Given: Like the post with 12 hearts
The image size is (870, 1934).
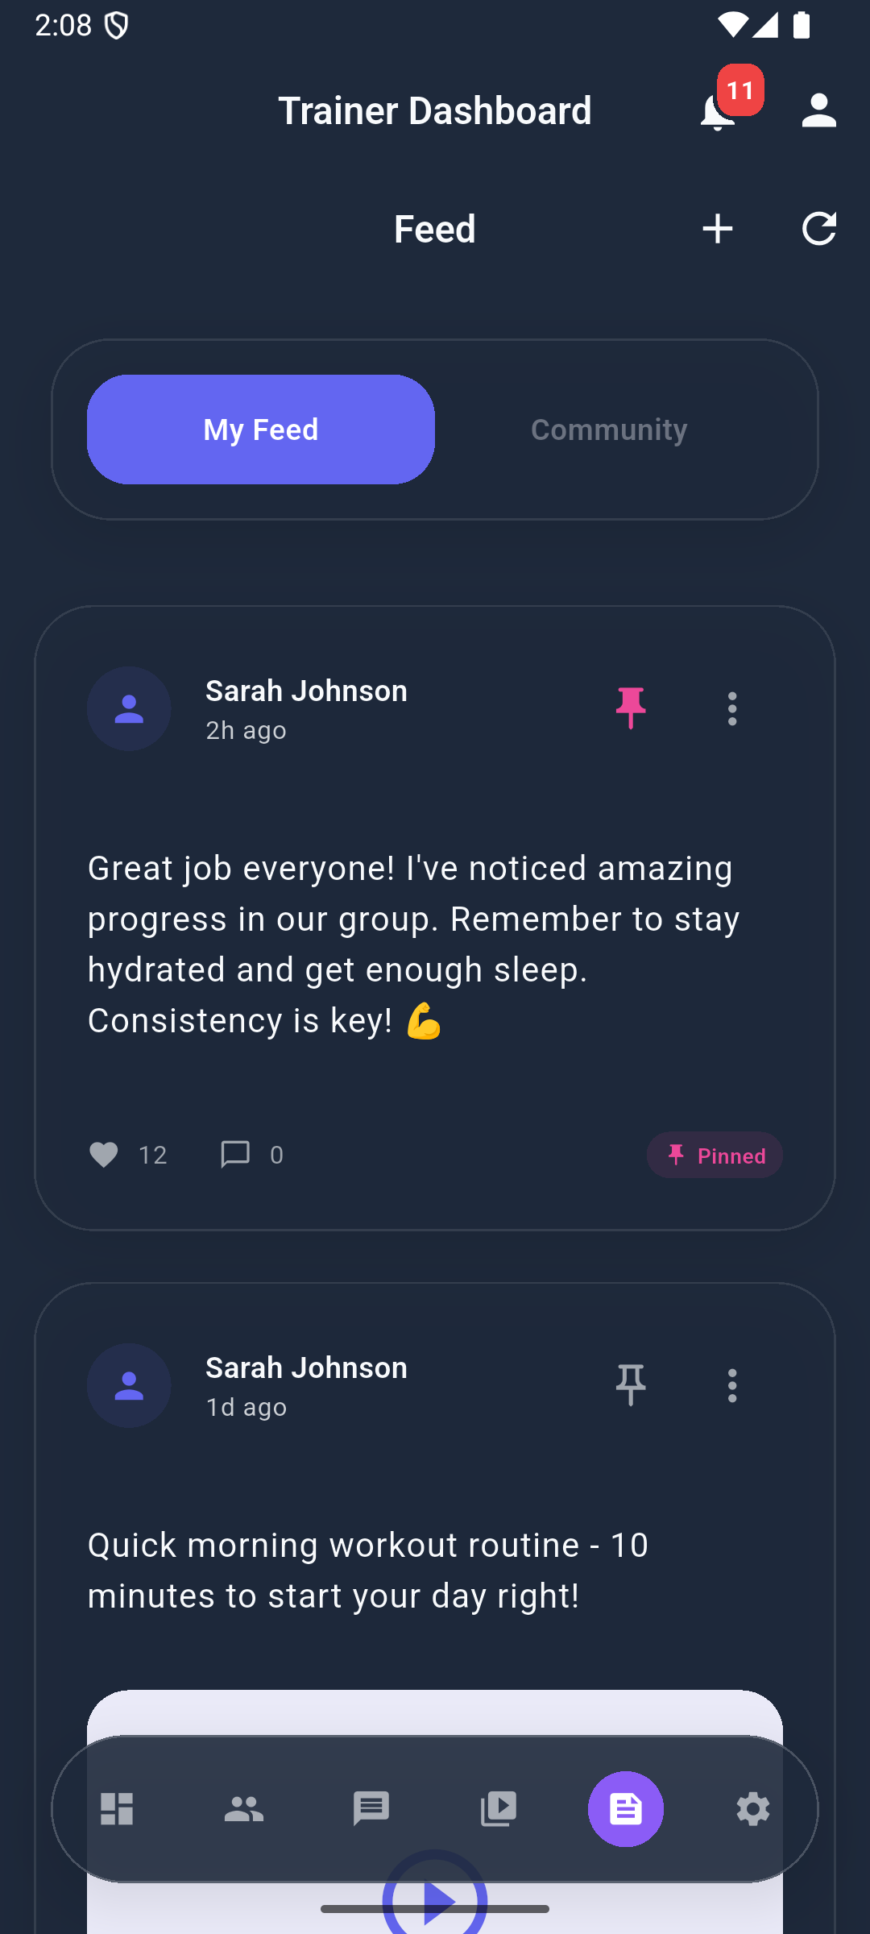Looking at the screenshot, I should 104,1155.
